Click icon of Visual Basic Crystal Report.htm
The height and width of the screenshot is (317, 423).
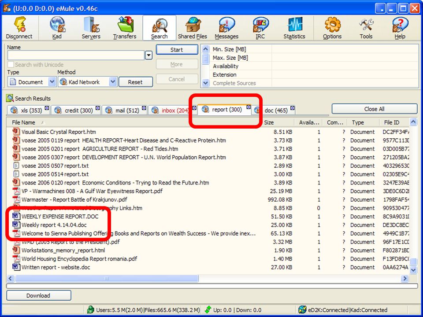point(16,132)
